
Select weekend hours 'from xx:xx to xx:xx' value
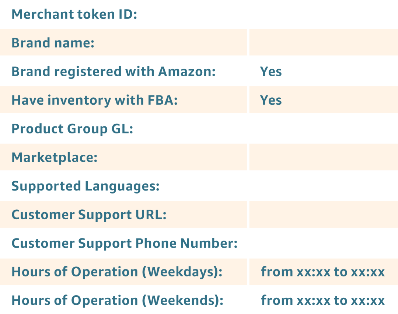click(x=323, y=300)
